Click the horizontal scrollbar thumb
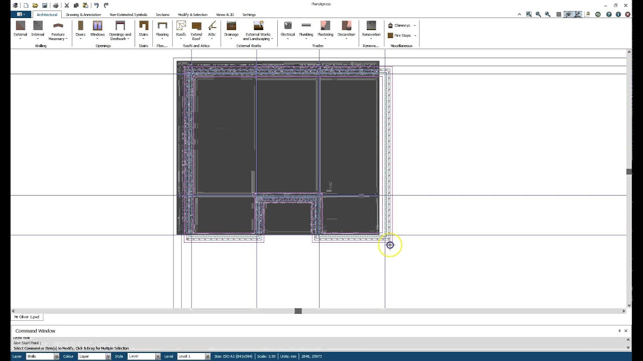This screenshot has height=361, width=643. [x=298, y=311]
